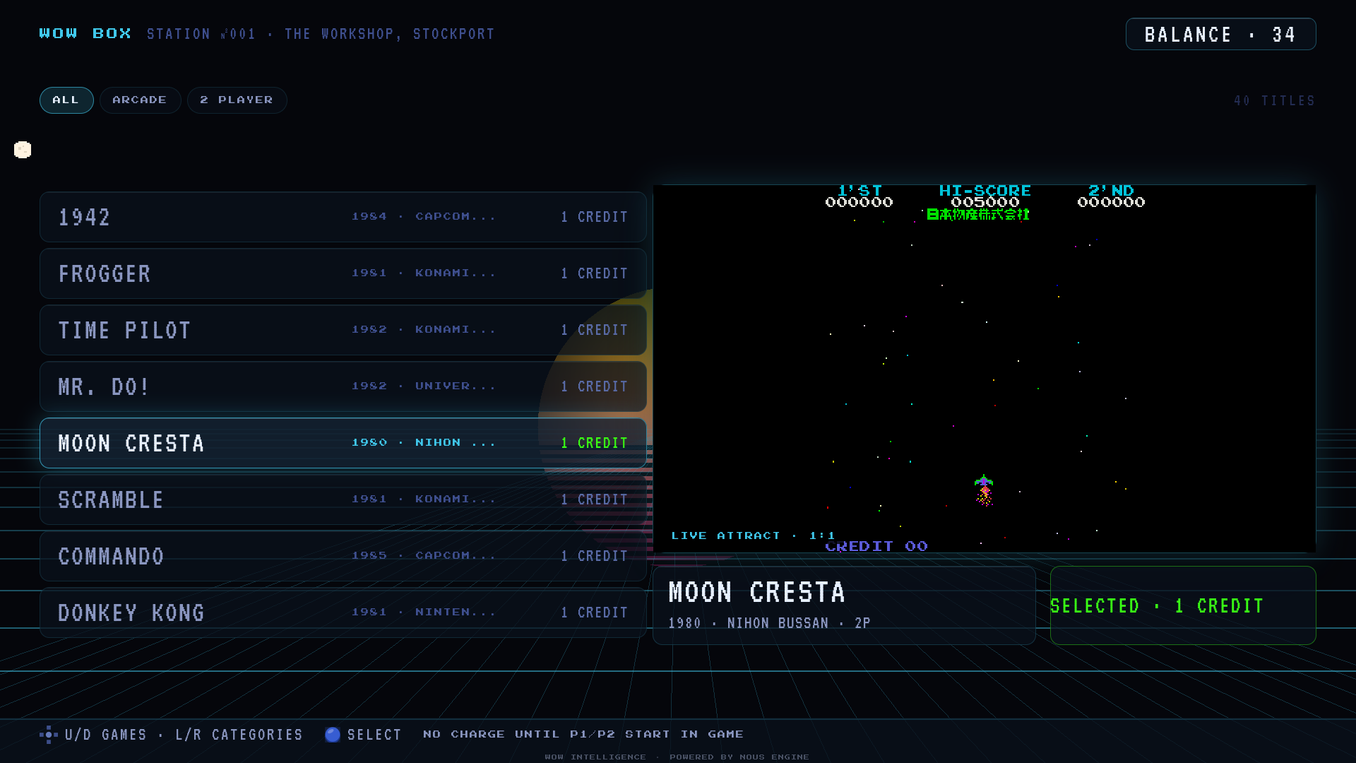1356x763 pixels.
Task: Select the ALL category tab
Action: pyautogui.click(x=66, y=100)
